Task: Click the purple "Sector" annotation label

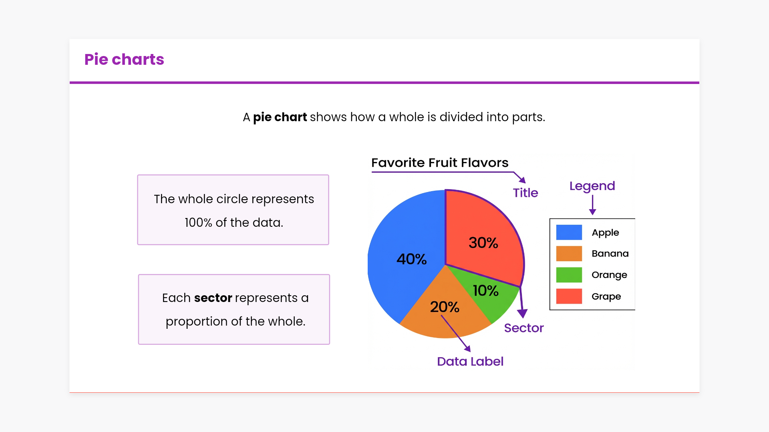Action: (523, 328)
